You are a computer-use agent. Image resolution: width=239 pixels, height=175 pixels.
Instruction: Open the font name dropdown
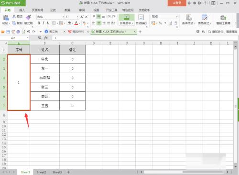(63, 17)
